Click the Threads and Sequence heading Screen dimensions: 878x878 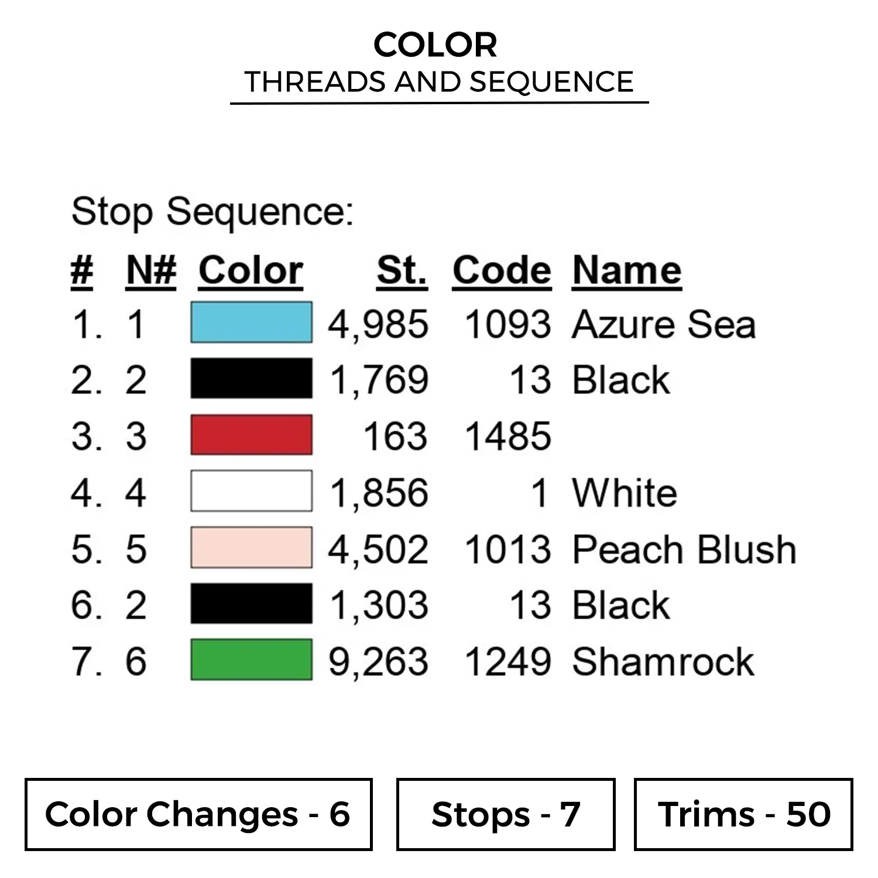tap(439, 82)
